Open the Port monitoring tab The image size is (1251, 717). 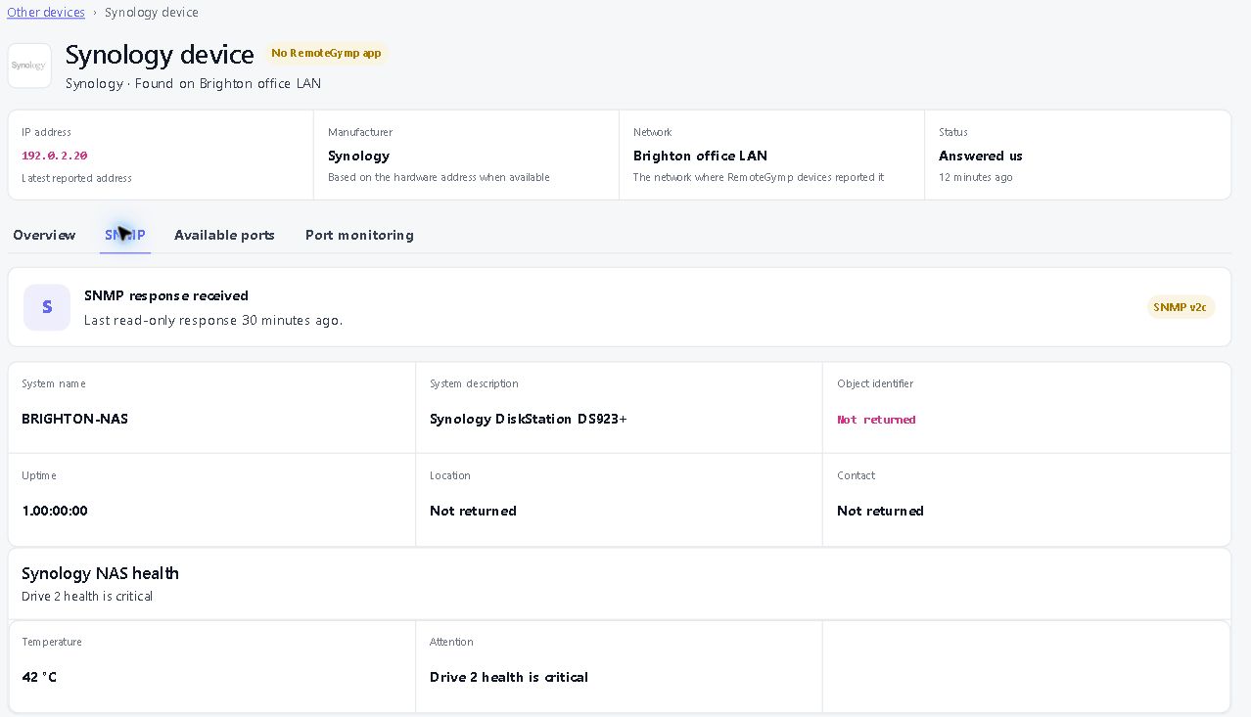click(x=359, y=235)
